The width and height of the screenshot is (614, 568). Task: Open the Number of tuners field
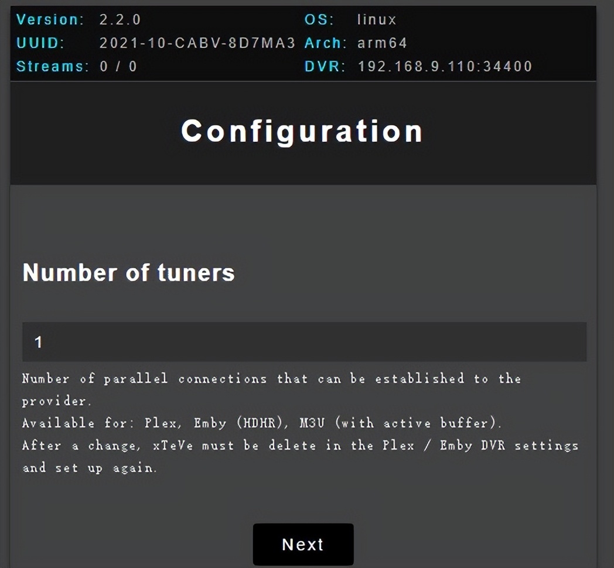[304, 342]
